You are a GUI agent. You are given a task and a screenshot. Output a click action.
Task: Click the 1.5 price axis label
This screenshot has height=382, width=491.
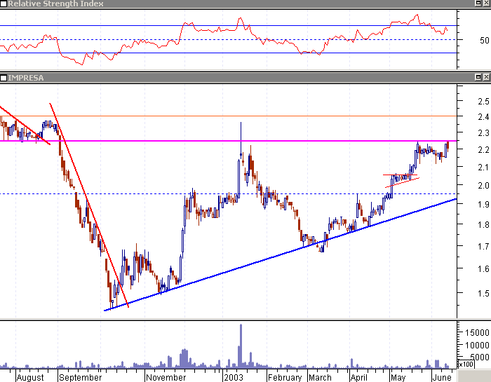[x=483, y=294]
